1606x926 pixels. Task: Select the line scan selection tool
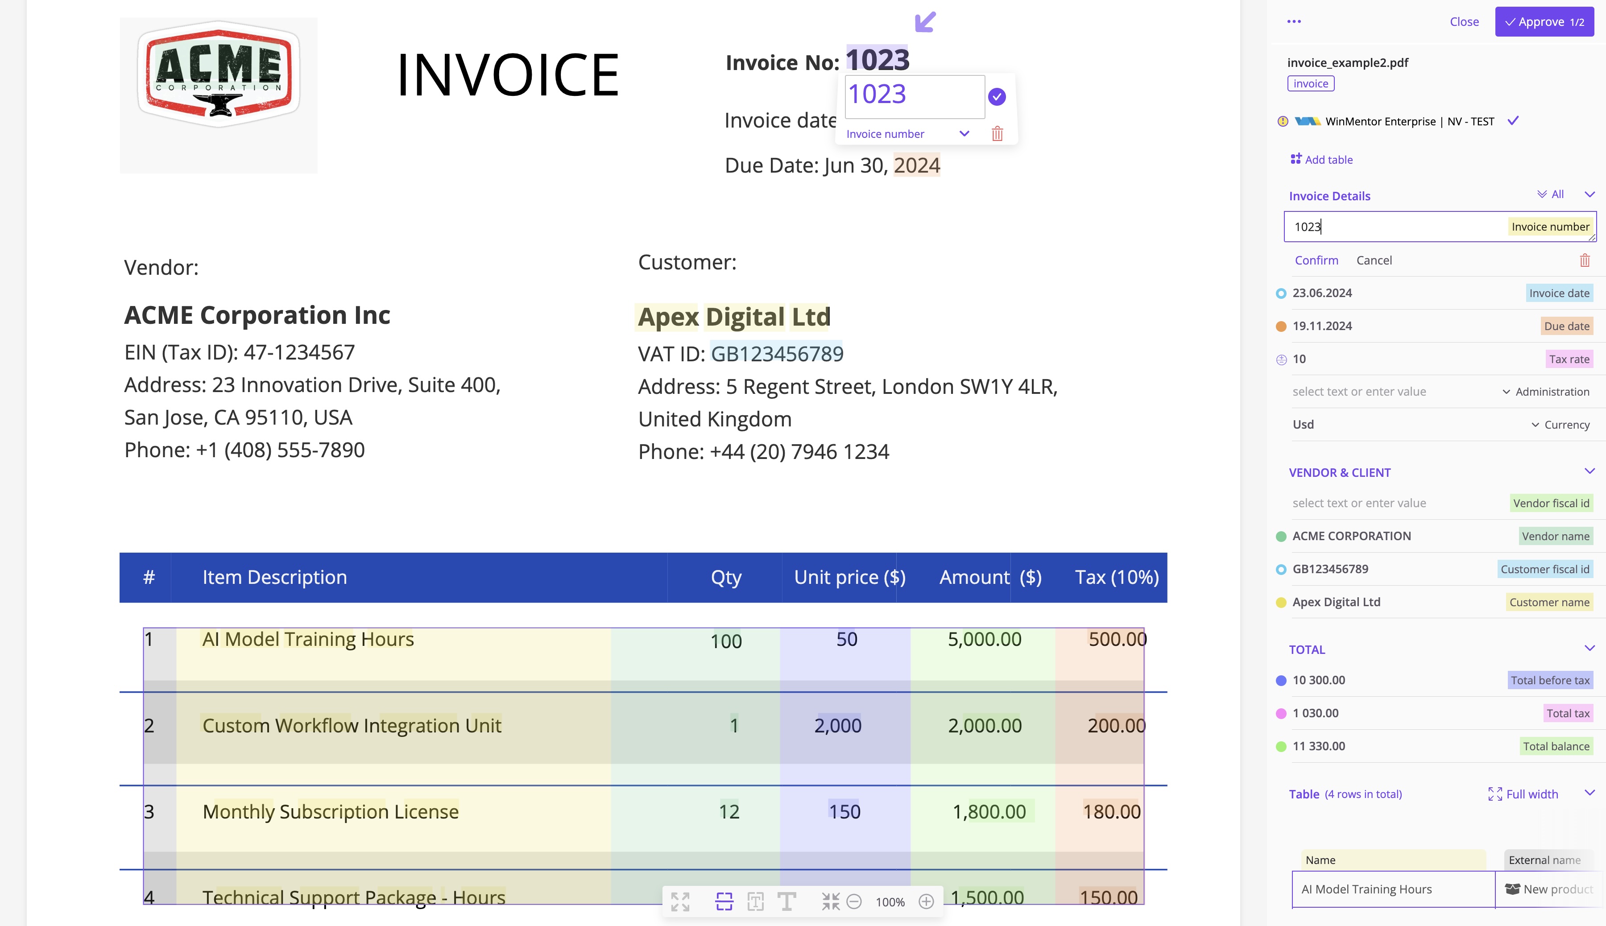[724, 901]
